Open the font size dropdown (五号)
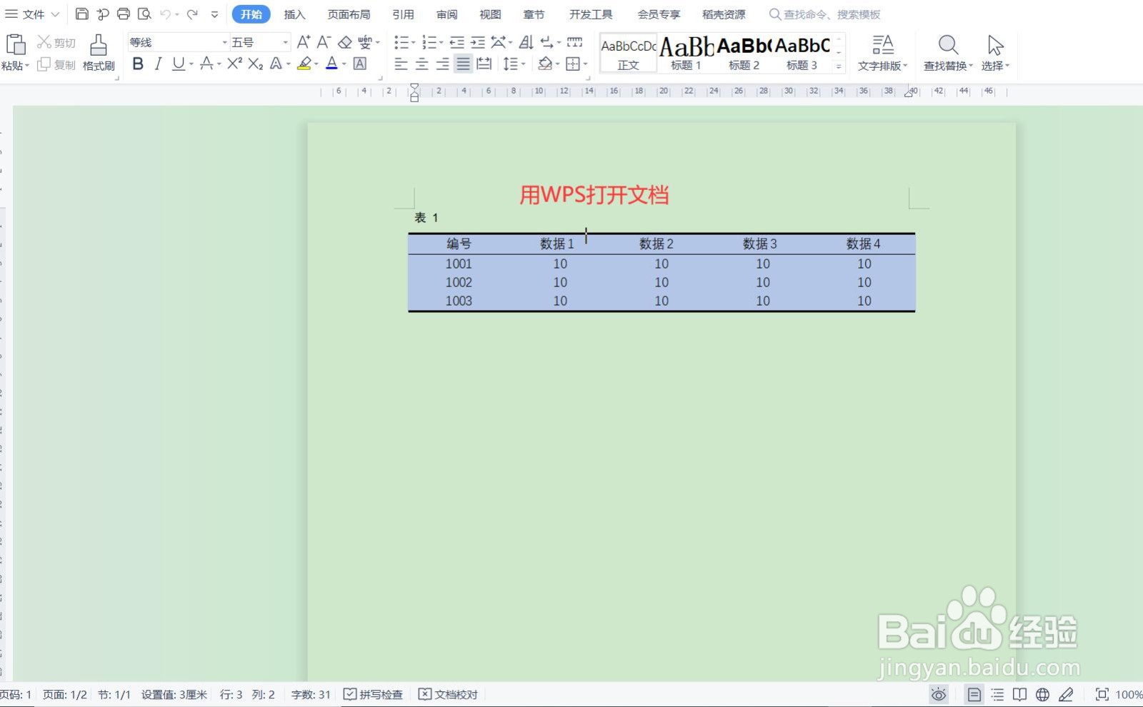The width and height of the screenshot is (1143, 707). 286,43
